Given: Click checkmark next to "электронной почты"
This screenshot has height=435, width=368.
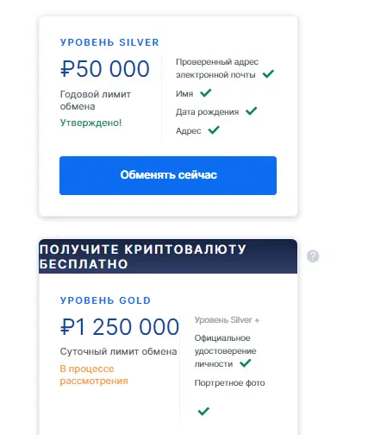Looking at the screenshot, I should point(268,74).
